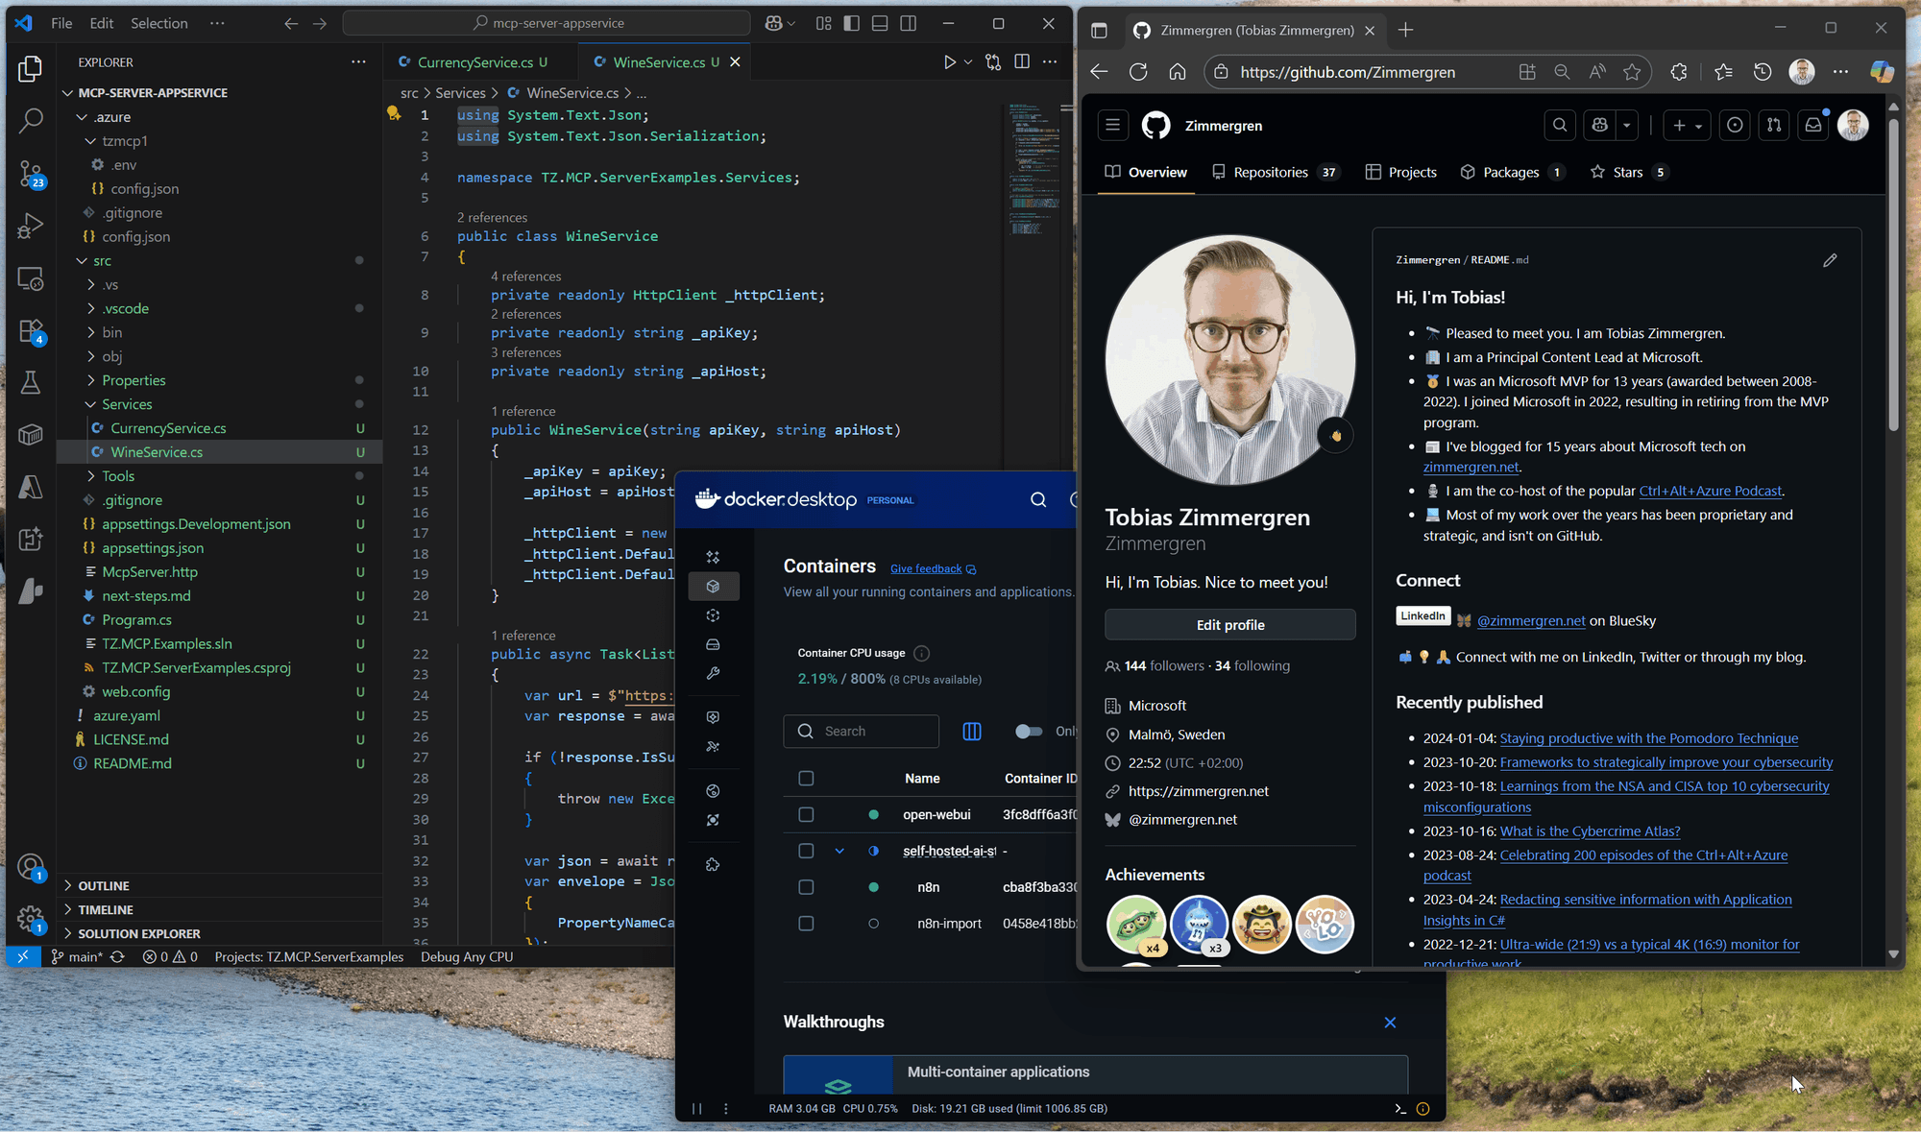Collapse self-hosted-ai container group chevron
This screenshot has width=1921, height=1132.
tap(839, 851)
